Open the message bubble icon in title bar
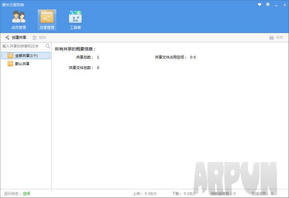The width and height of the screenshot is (289, 198). coord(260,4)
